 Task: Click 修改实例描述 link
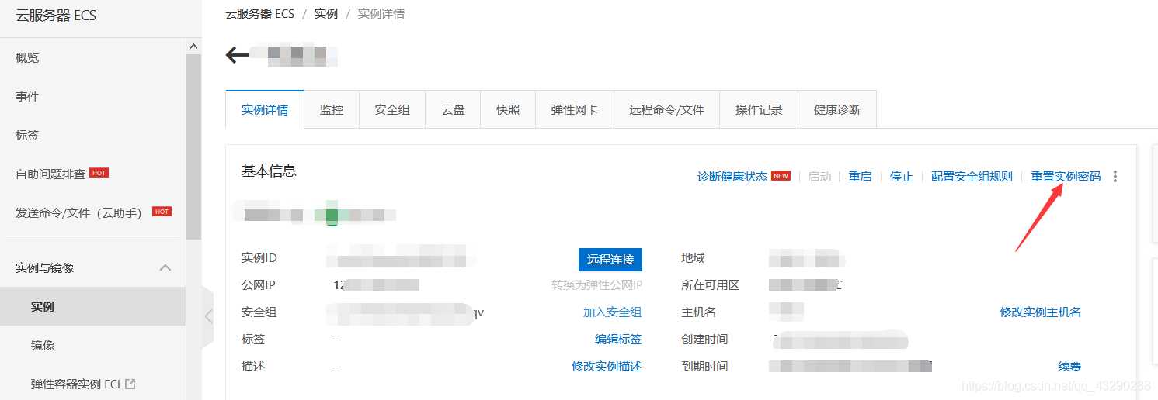607,367
